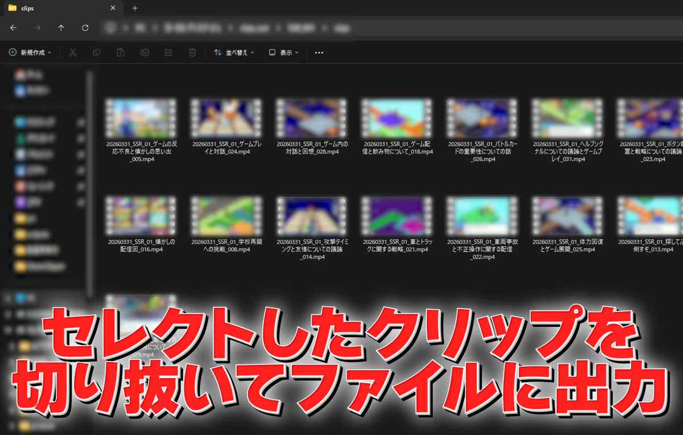Navigate up one folder level
This screenshot has width=683, height=435.
[61, 28]
